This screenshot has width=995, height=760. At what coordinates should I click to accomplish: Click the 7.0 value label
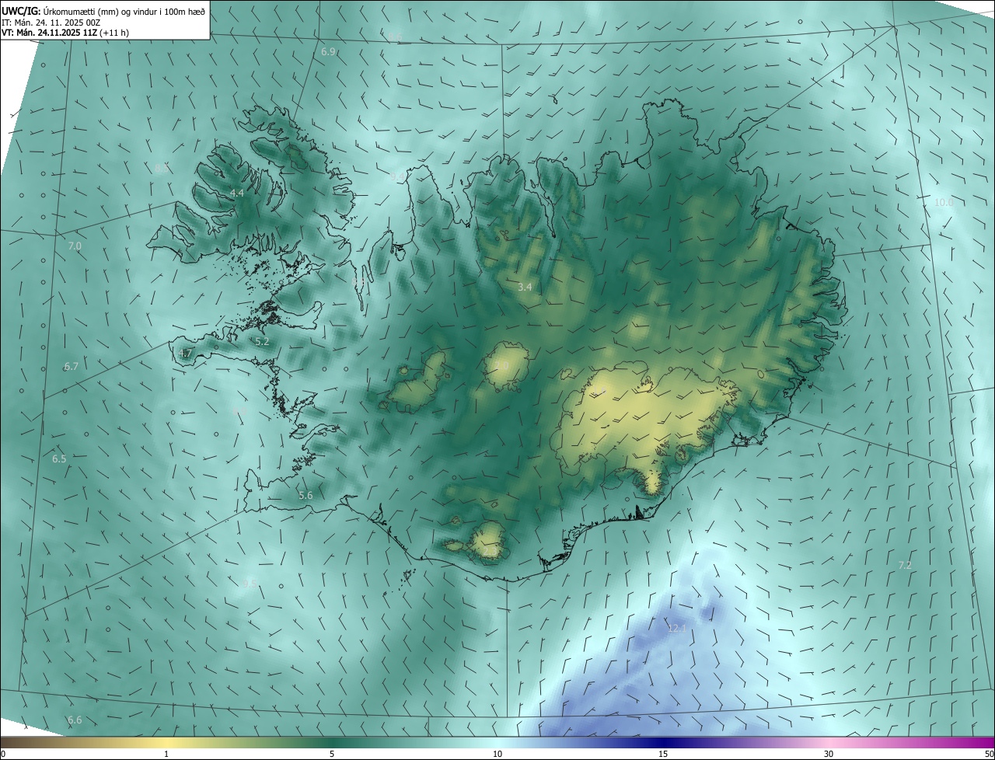[x=75, y=246]
